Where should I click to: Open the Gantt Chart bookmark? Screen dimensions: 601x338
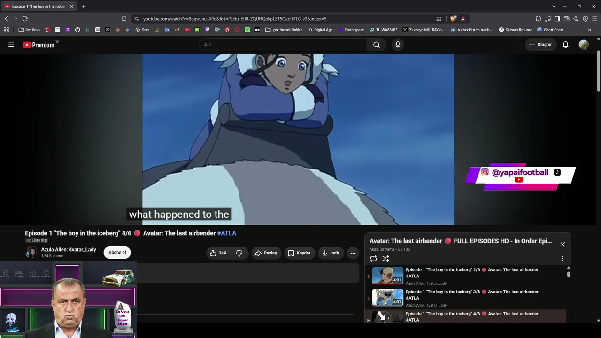click(x=550, y=30)
